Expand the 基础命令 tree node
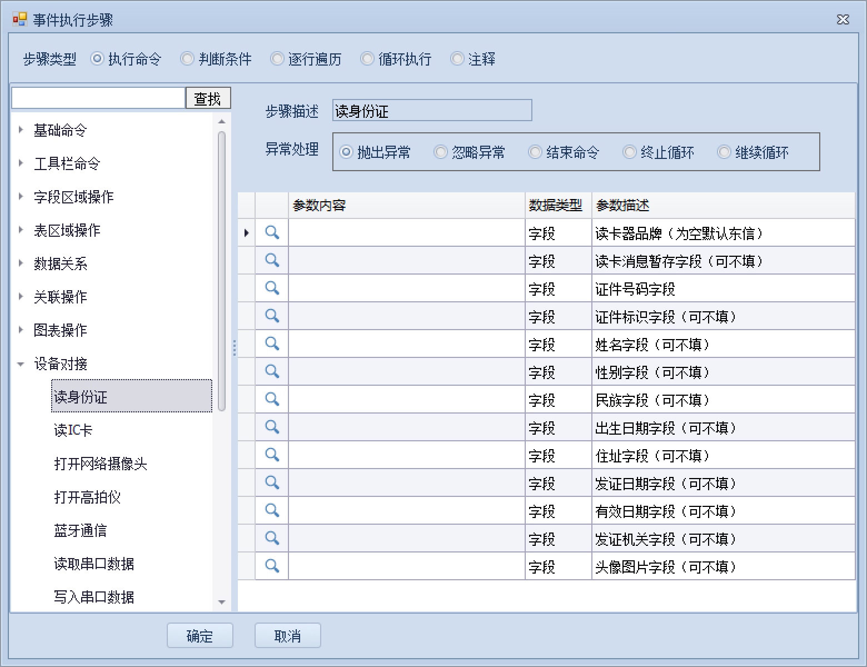 [21, 130]
